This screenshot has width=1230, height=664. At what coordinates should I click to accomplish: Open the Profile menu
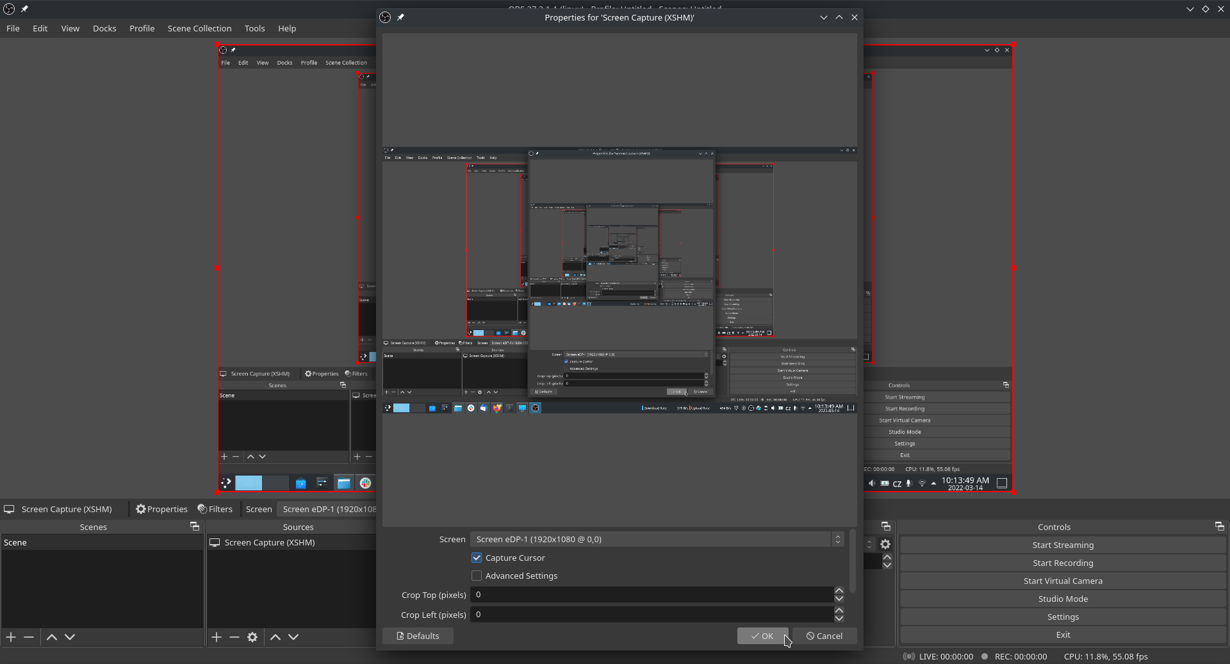[x=142, y=28]
